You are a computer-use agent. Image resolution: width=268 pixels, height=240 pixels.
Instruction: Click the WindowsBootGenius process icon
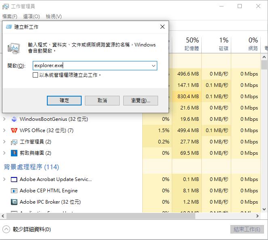pyautogui.click(x=14, y=119)
